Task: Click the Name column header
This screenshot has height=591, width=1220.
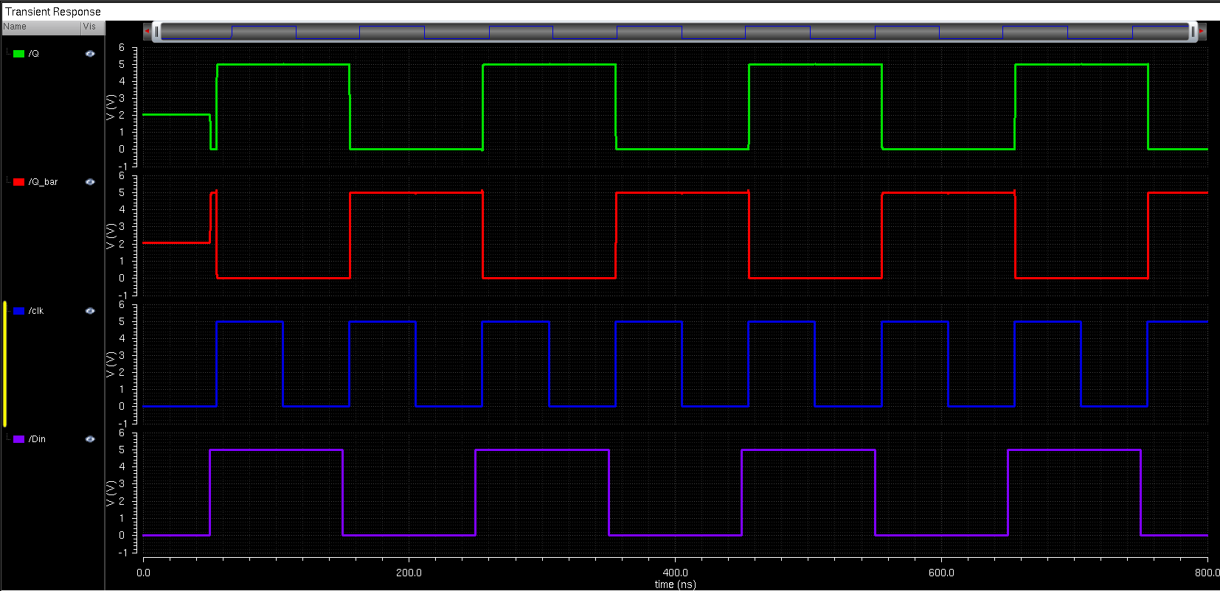Action: point(41,27)
